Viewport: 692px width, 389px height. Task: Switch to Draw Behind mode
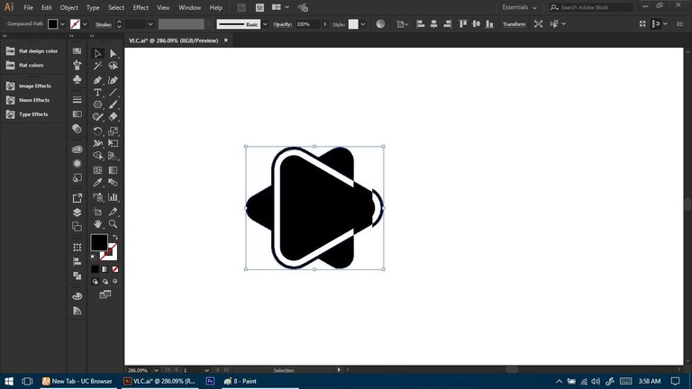tap(105, 281)
